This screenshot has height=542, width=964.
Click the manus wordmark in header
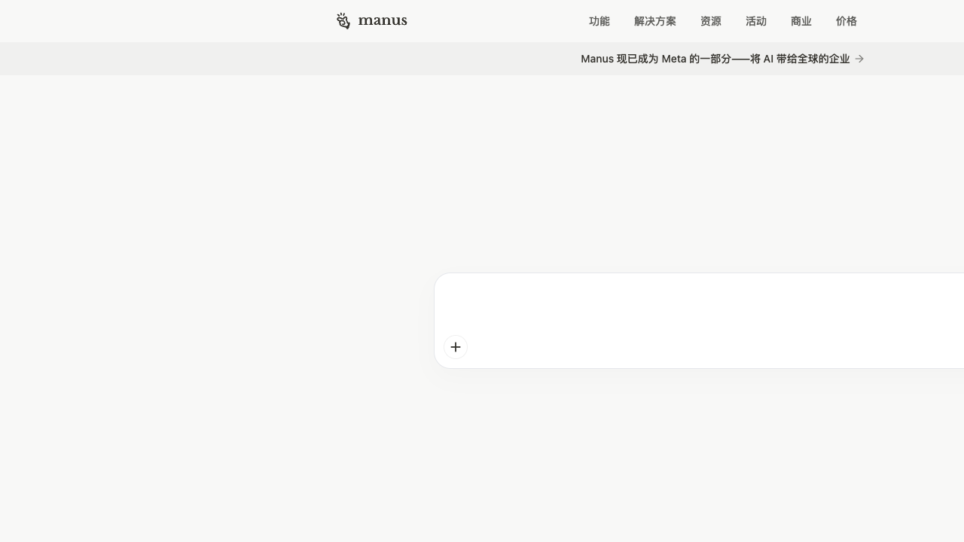383,21
